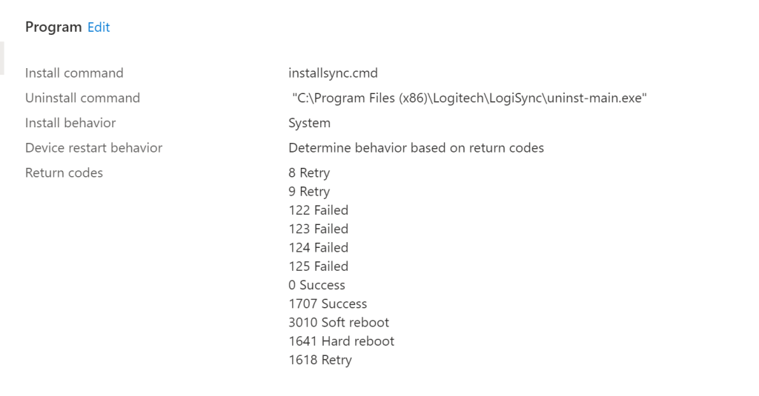Screen dimensions: 759x396
Task: Select the 1618 Retry return code
Action: 320,360
